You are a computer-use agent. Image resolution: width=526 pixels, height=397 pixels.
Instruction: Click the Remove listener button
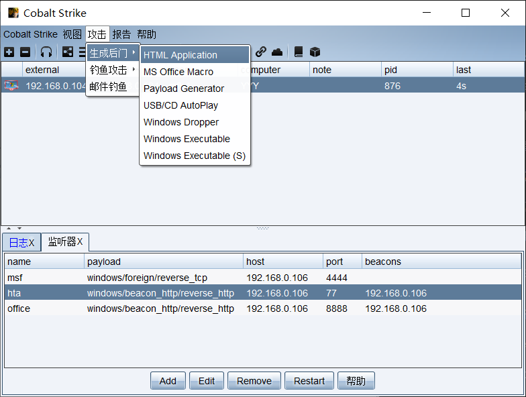254,381
